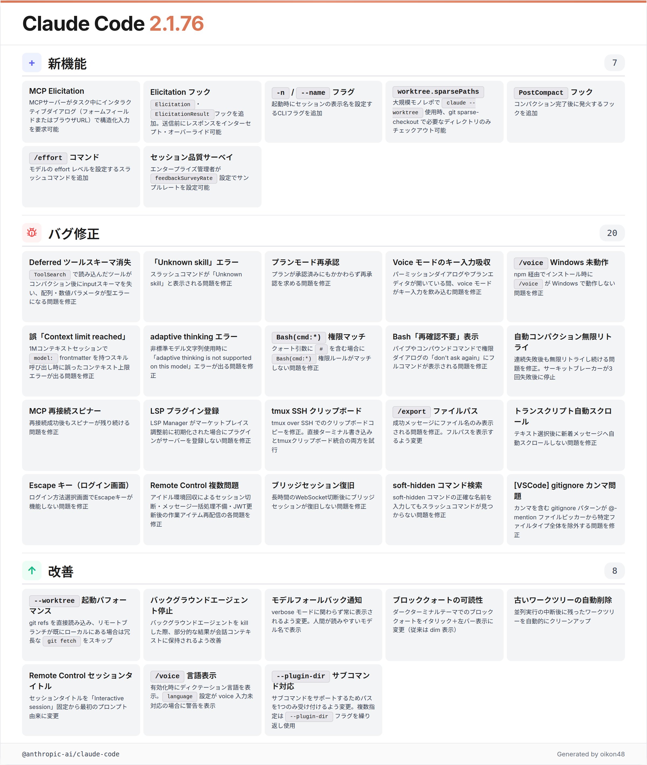The image size is (647, 765).
Task: Click the tmux SSH クリップボード card
Action: [323, 435]
